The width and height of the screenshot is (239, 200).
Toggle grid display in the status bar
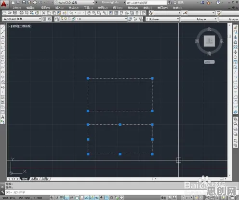[62, 198]
